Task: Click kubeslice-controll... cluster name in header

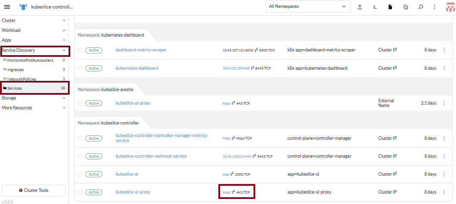Action: pyautogui.click(x=52, y=7)
